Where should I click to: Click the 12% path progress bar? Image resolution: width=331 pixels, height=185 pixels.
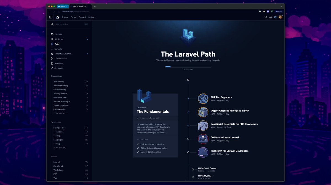(188, 67)
